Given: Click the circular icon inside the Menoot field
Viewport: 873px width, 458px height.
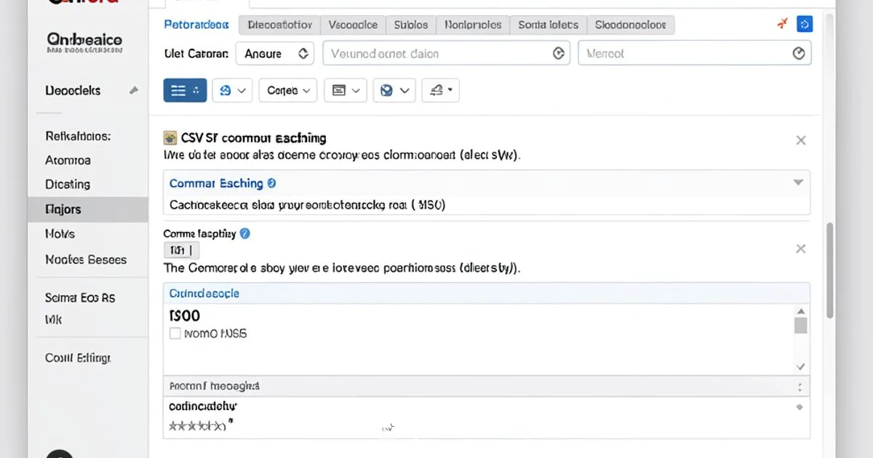Looking at the screenshot, I should (798, 53).
